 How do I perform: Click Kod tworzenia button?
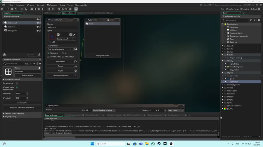tap(22, 103)
